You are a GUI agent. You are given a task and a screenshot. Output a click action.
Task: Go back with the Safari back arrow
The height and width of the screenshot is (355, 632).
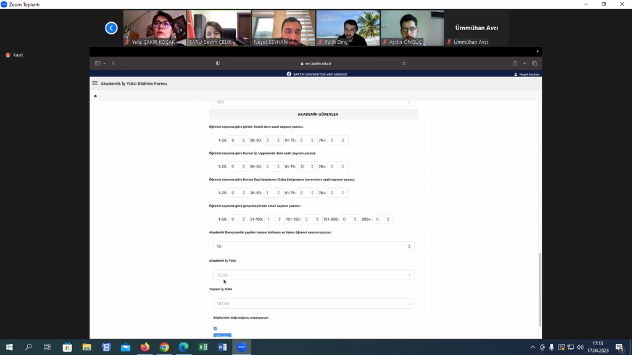click(114, 63)
